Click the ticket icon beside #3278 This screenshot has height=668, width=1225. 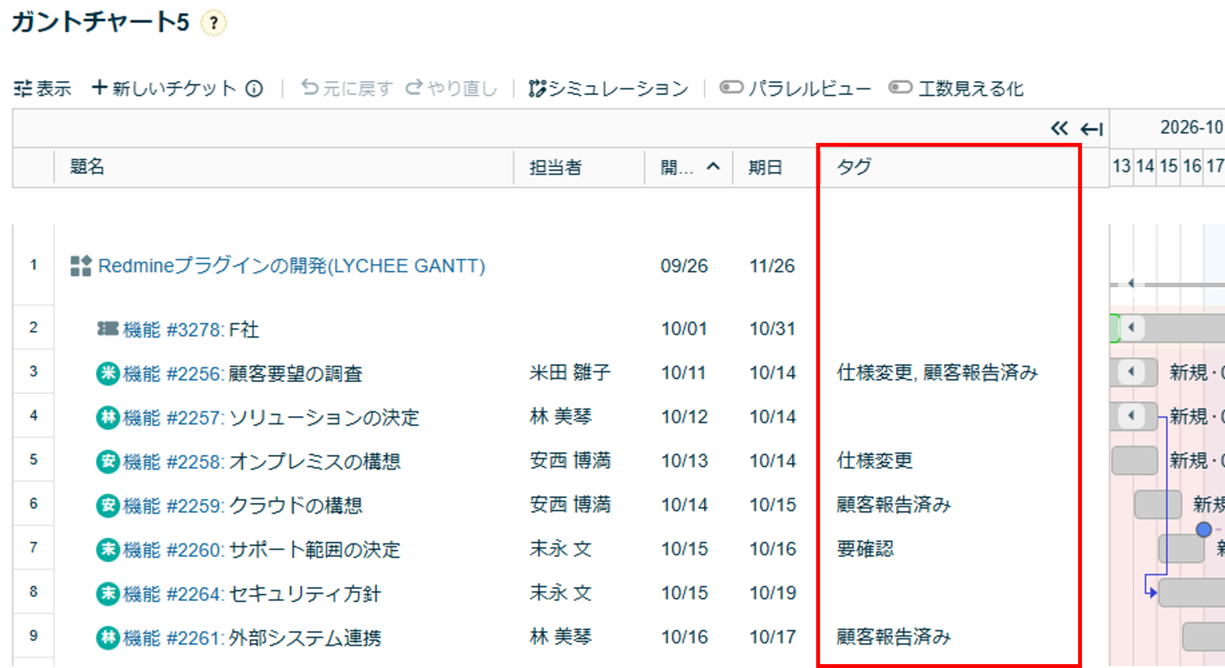click(108, 329)
